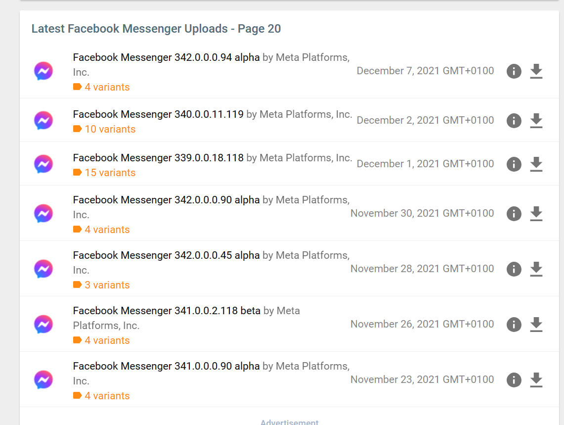Click Messenger logo for 342.0.0.0.94 alpha
Screen dimensions: 564x425
click(43, 71)
